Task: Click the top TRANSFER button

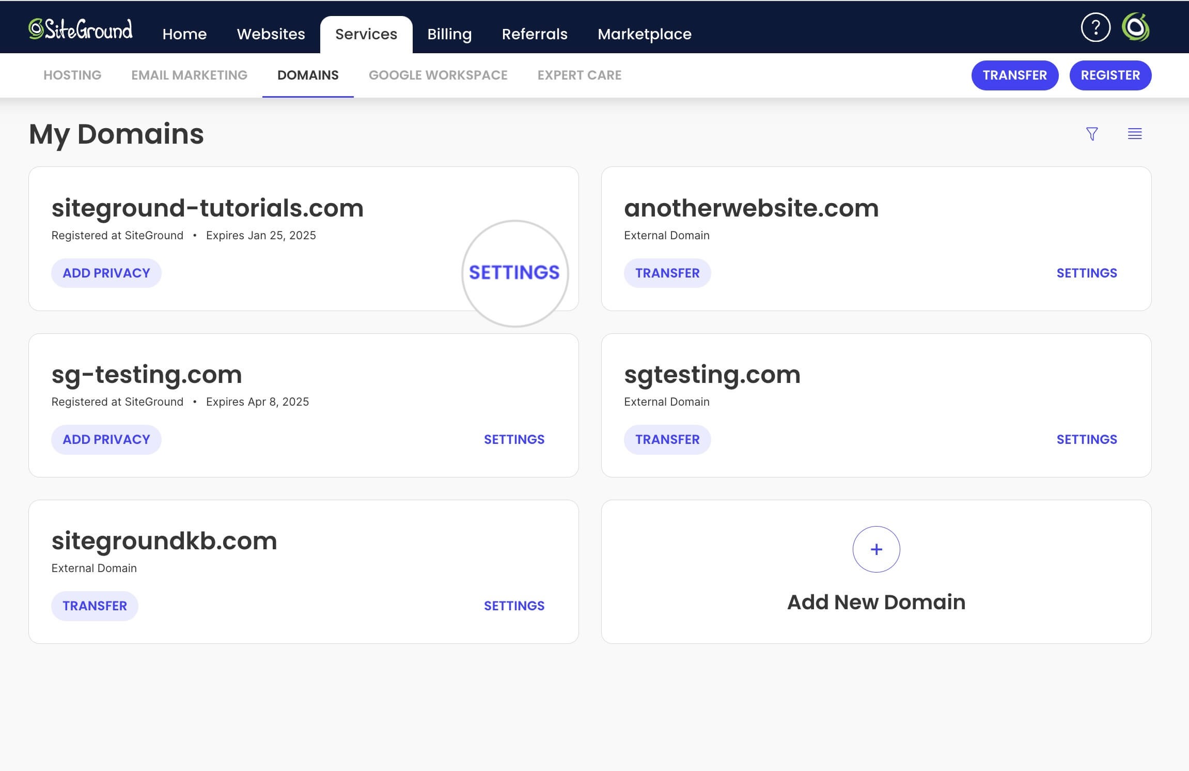Action: (x=1014, y=75)
